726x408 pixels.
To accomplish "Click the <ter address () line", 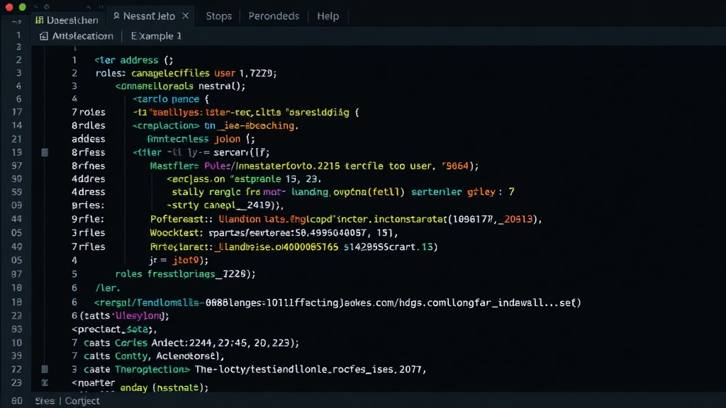I will [x=134, y=60].
